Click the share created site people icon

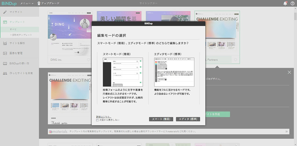5,74
